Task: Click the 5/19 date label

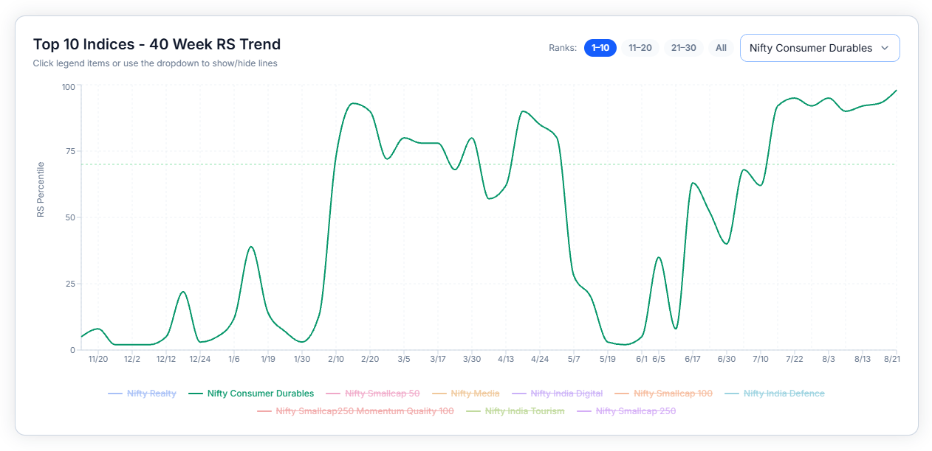Action: 608,359
